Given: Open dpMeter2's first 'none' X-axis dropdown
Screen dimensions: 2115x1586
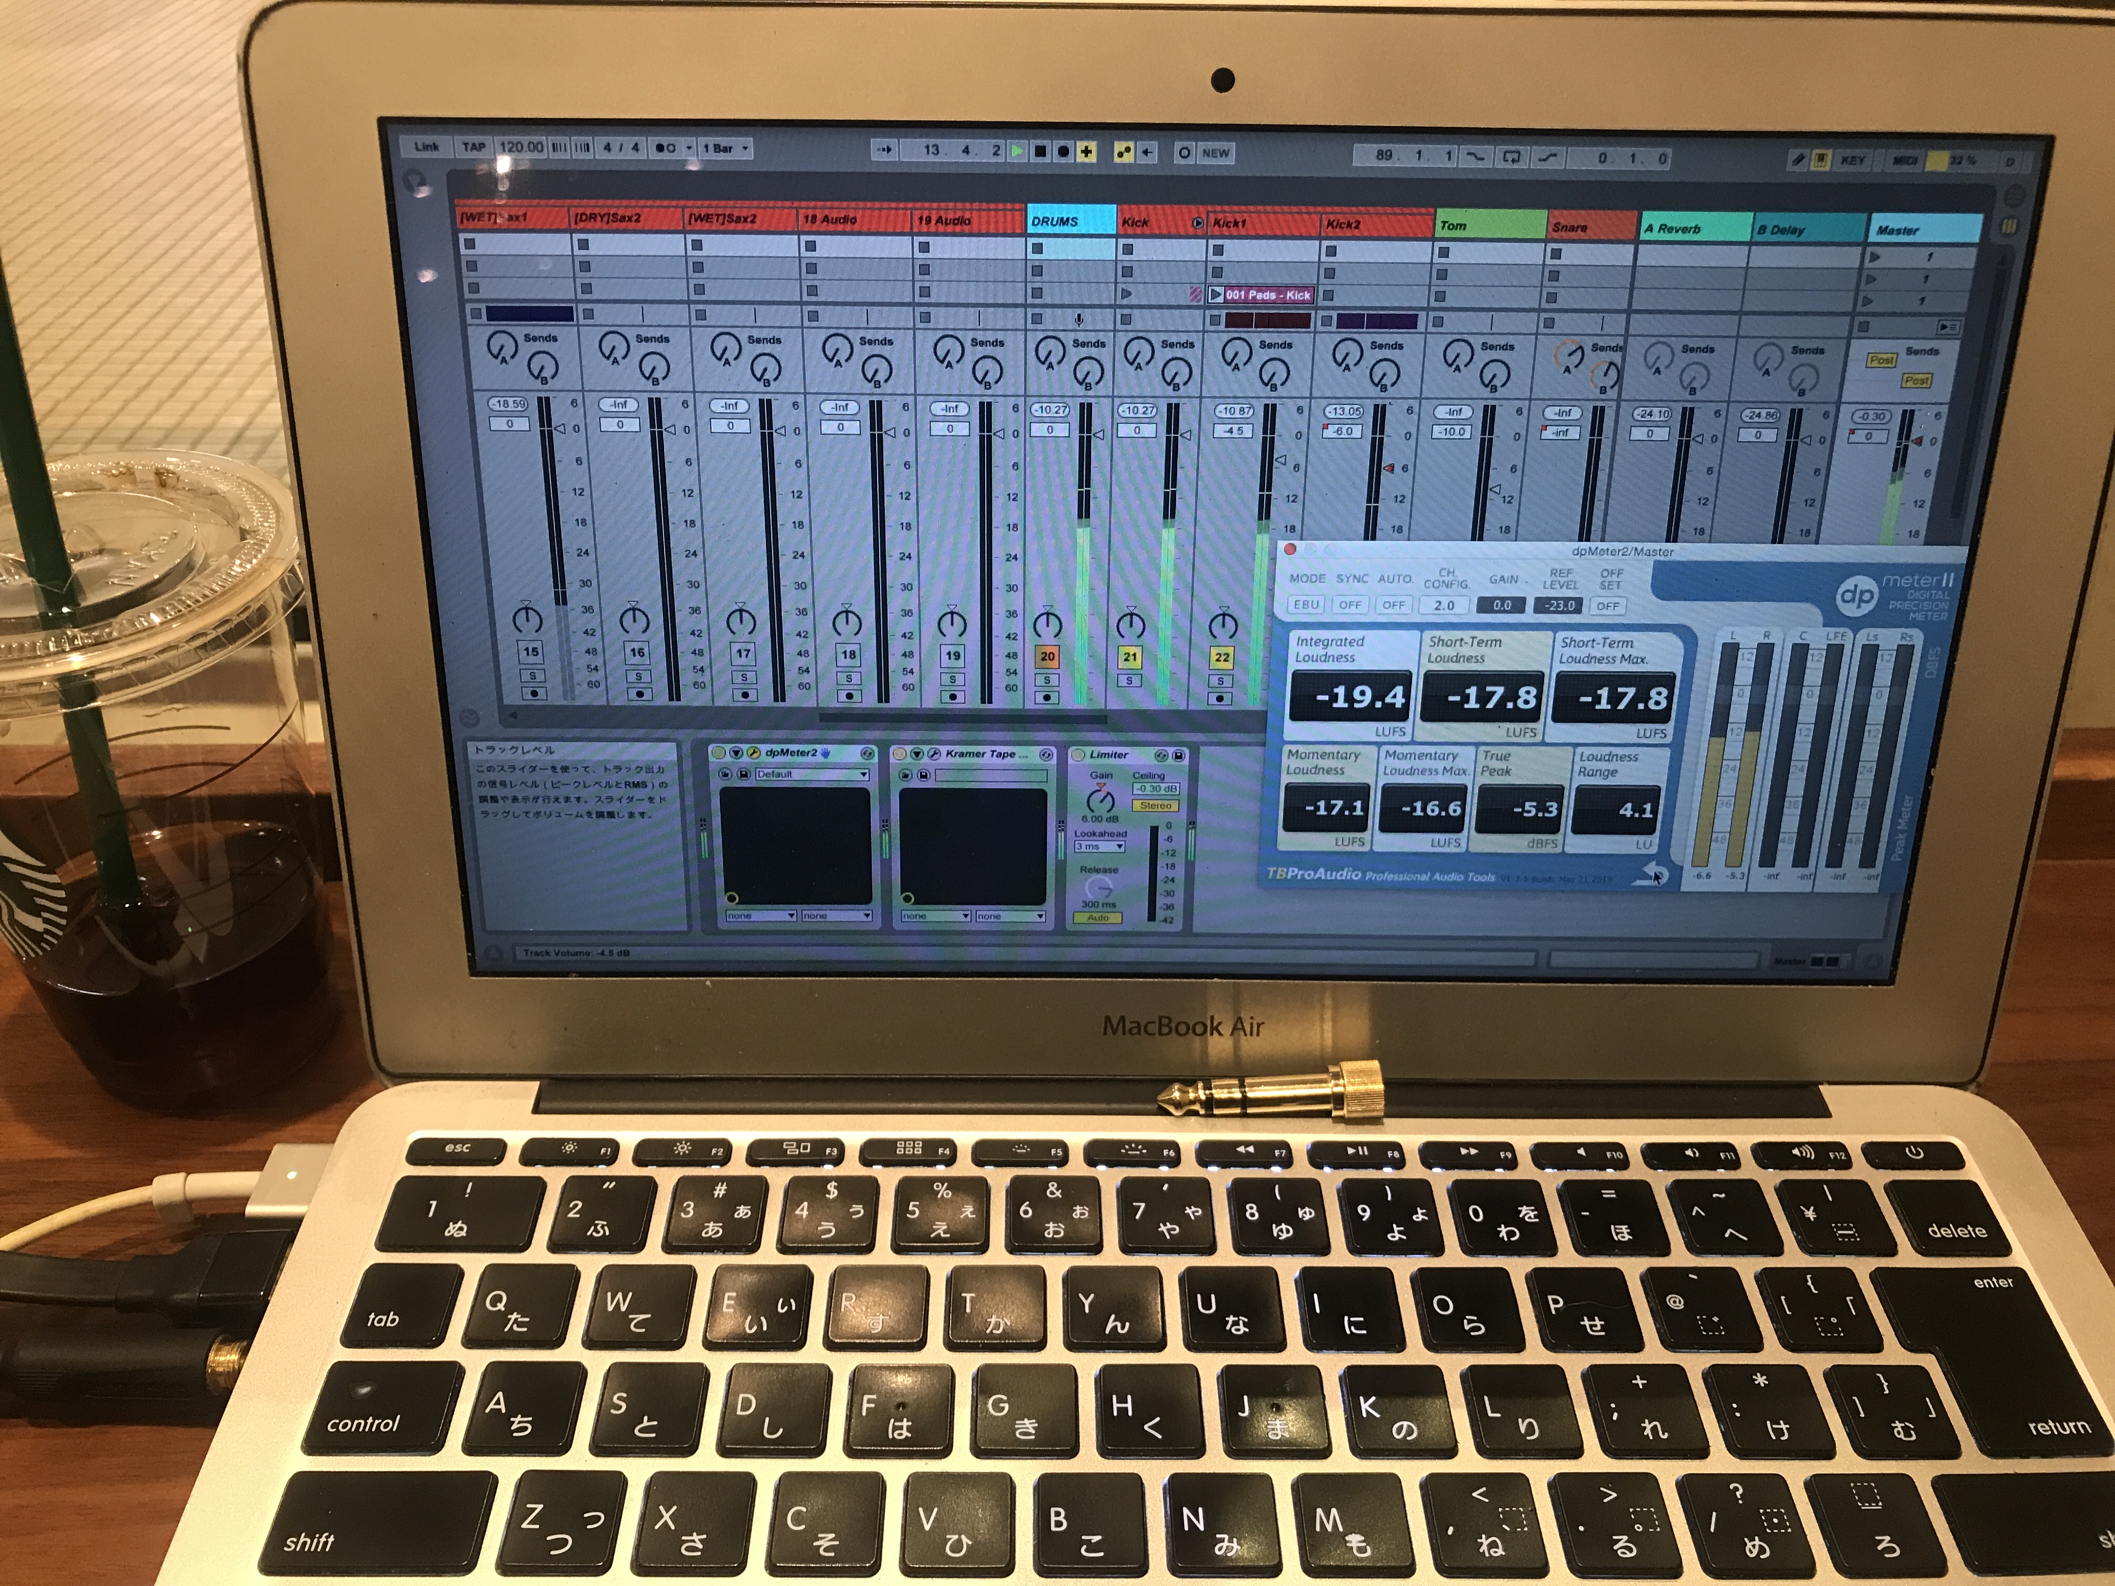Looking at the screenshot, I should click(x=761, y=916).
